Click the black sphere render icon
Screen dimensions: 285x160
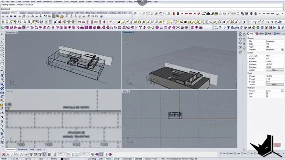[x=185, y=22]
